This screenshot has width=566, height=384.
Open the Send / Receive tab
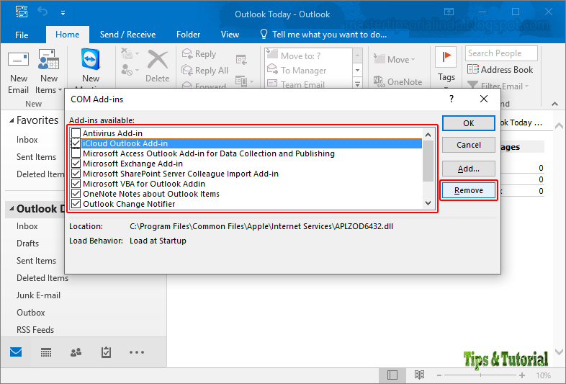127,35
